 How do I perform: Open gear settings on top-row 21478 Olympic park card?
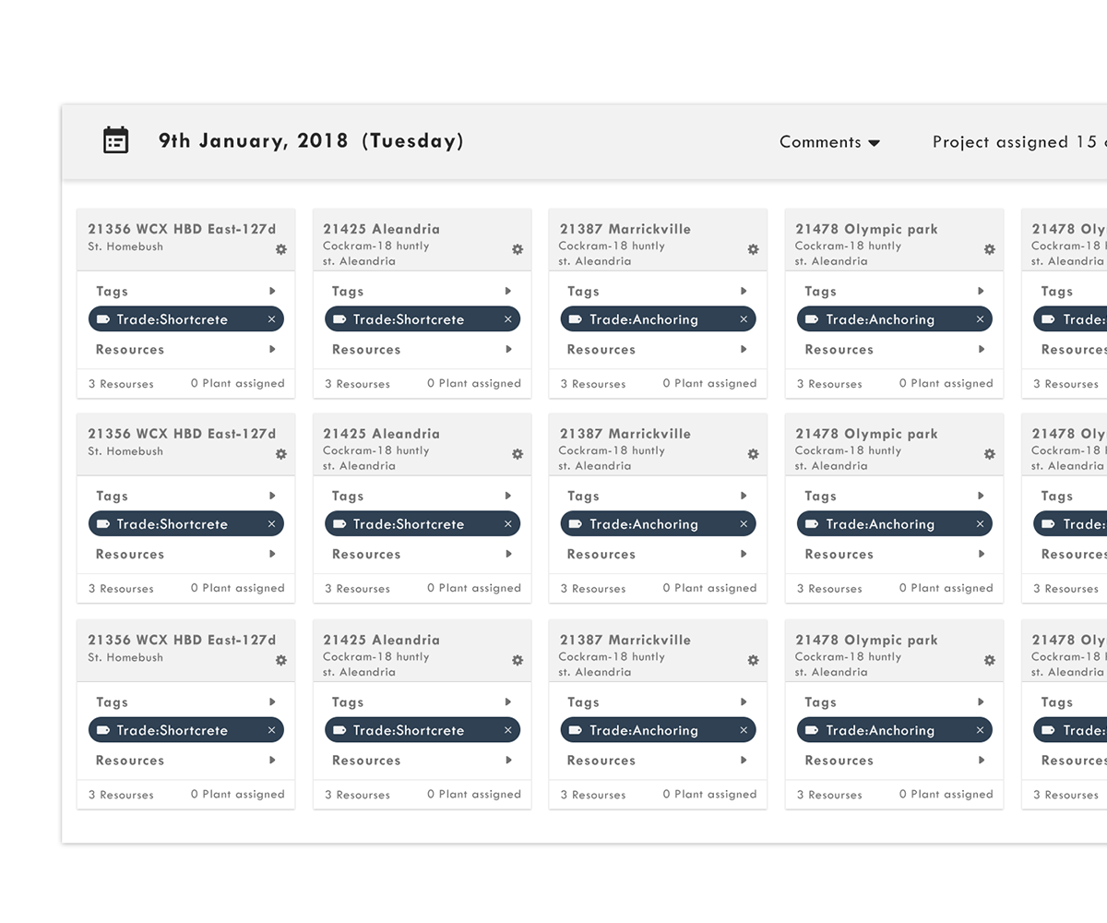[x=990, y=249]
